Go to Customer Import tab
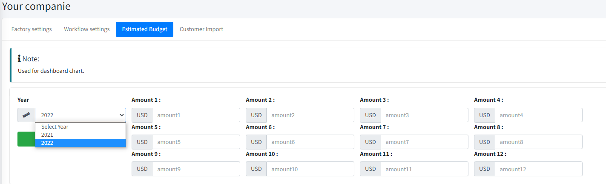The height and width of the screenshot is (184, 606). (201, 29)
